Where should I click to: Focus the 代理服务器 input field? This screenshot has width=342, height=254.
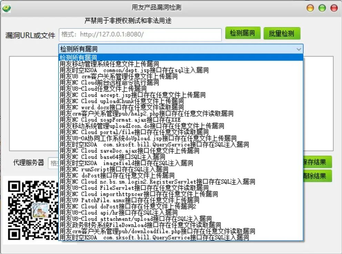pyautogui.click(x=54, y=163)
